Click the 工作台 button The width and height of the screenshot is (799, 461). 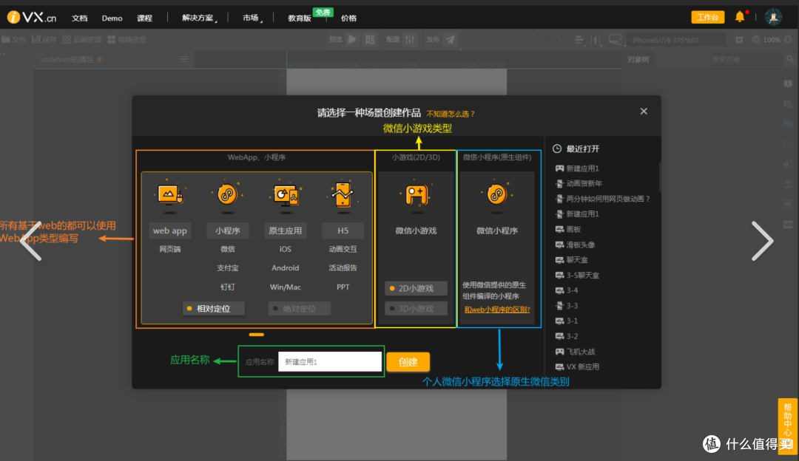(x=707, y=17)
